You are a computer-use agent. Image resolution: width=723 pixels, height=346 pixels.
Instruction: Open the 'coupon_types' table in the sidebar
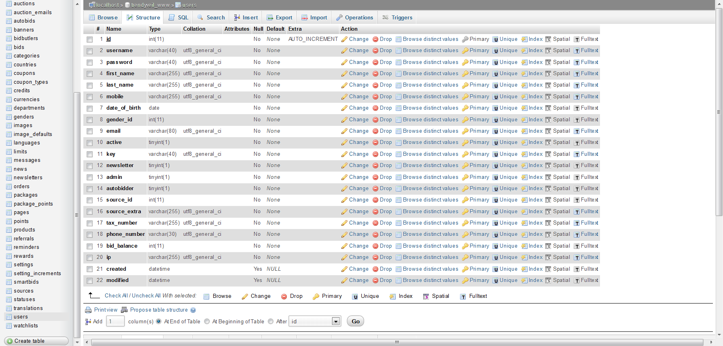click(x=31, y=82)
